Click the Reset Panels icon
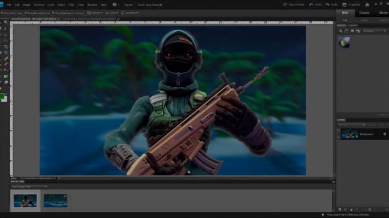Image resolution: width=389 pixels, height=218 pixels. (285, 5)
